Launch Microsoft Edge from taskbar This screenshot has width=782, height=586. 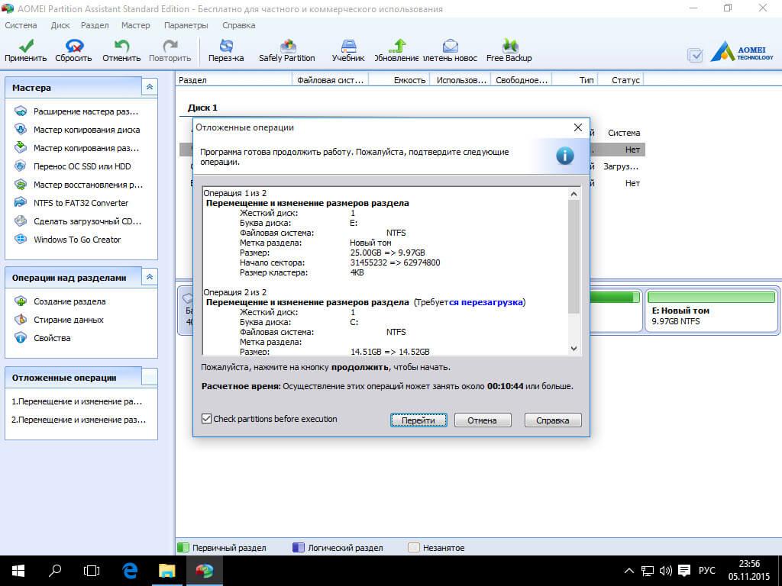tap(130, 571)
